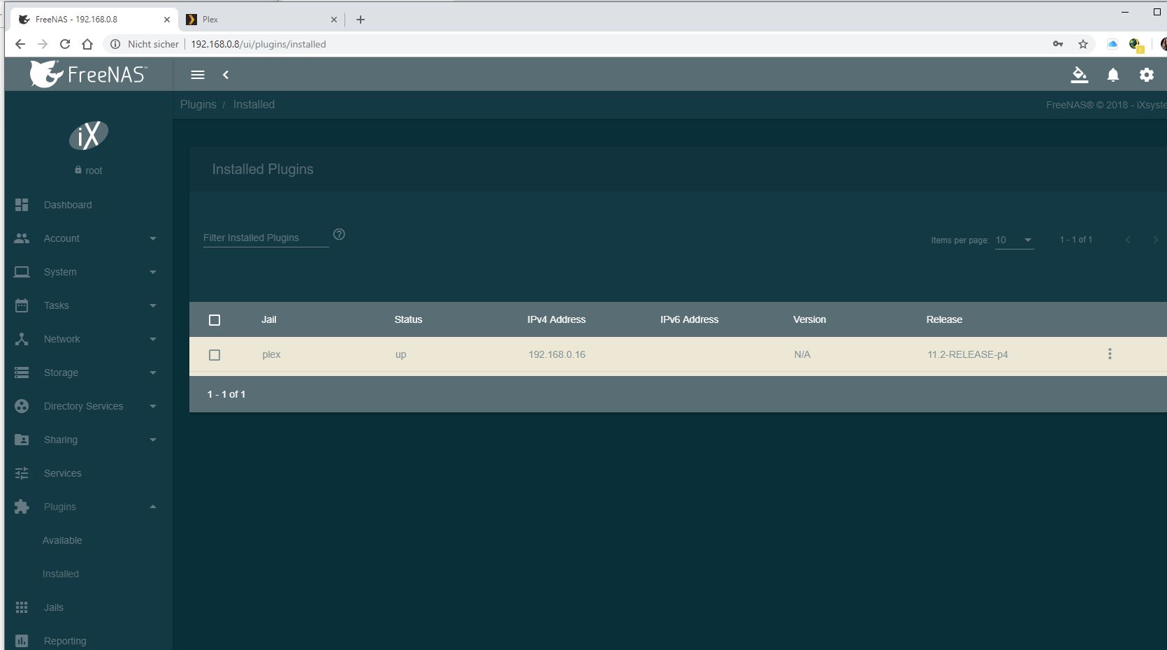Expand the Sharing menu arrow
Viewport: 1167px width, 650px height.
pos(153,440)
